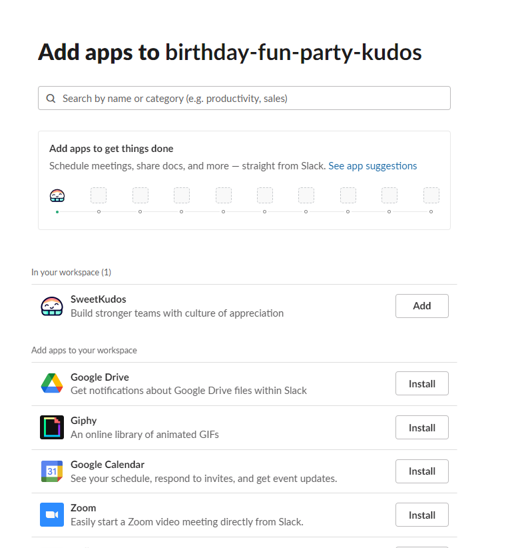The width and height of the screenshot is (510, 548).
Task: Click the last empty app slot placeholder
Action: 431,195
